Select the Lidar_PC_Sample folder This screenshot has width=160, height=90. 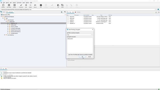pyautogui.click(x=14, y=27)
